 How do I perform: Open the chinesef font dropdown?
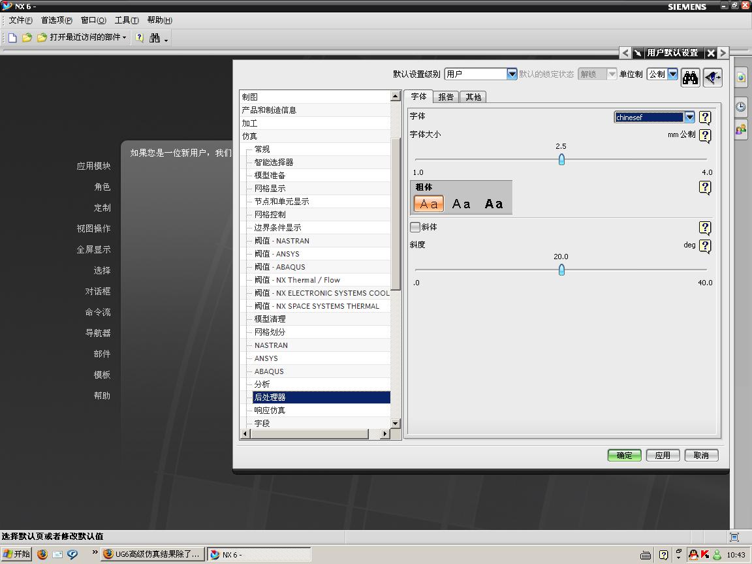(689, 117)
